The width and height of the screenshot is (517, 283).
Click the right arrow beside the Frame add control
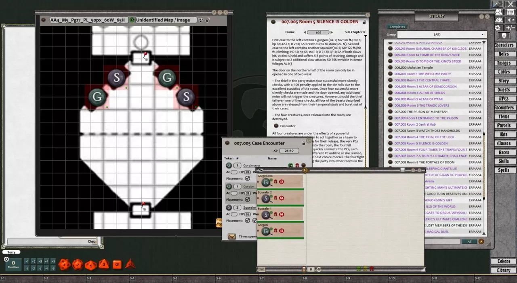tap(331, 32)
